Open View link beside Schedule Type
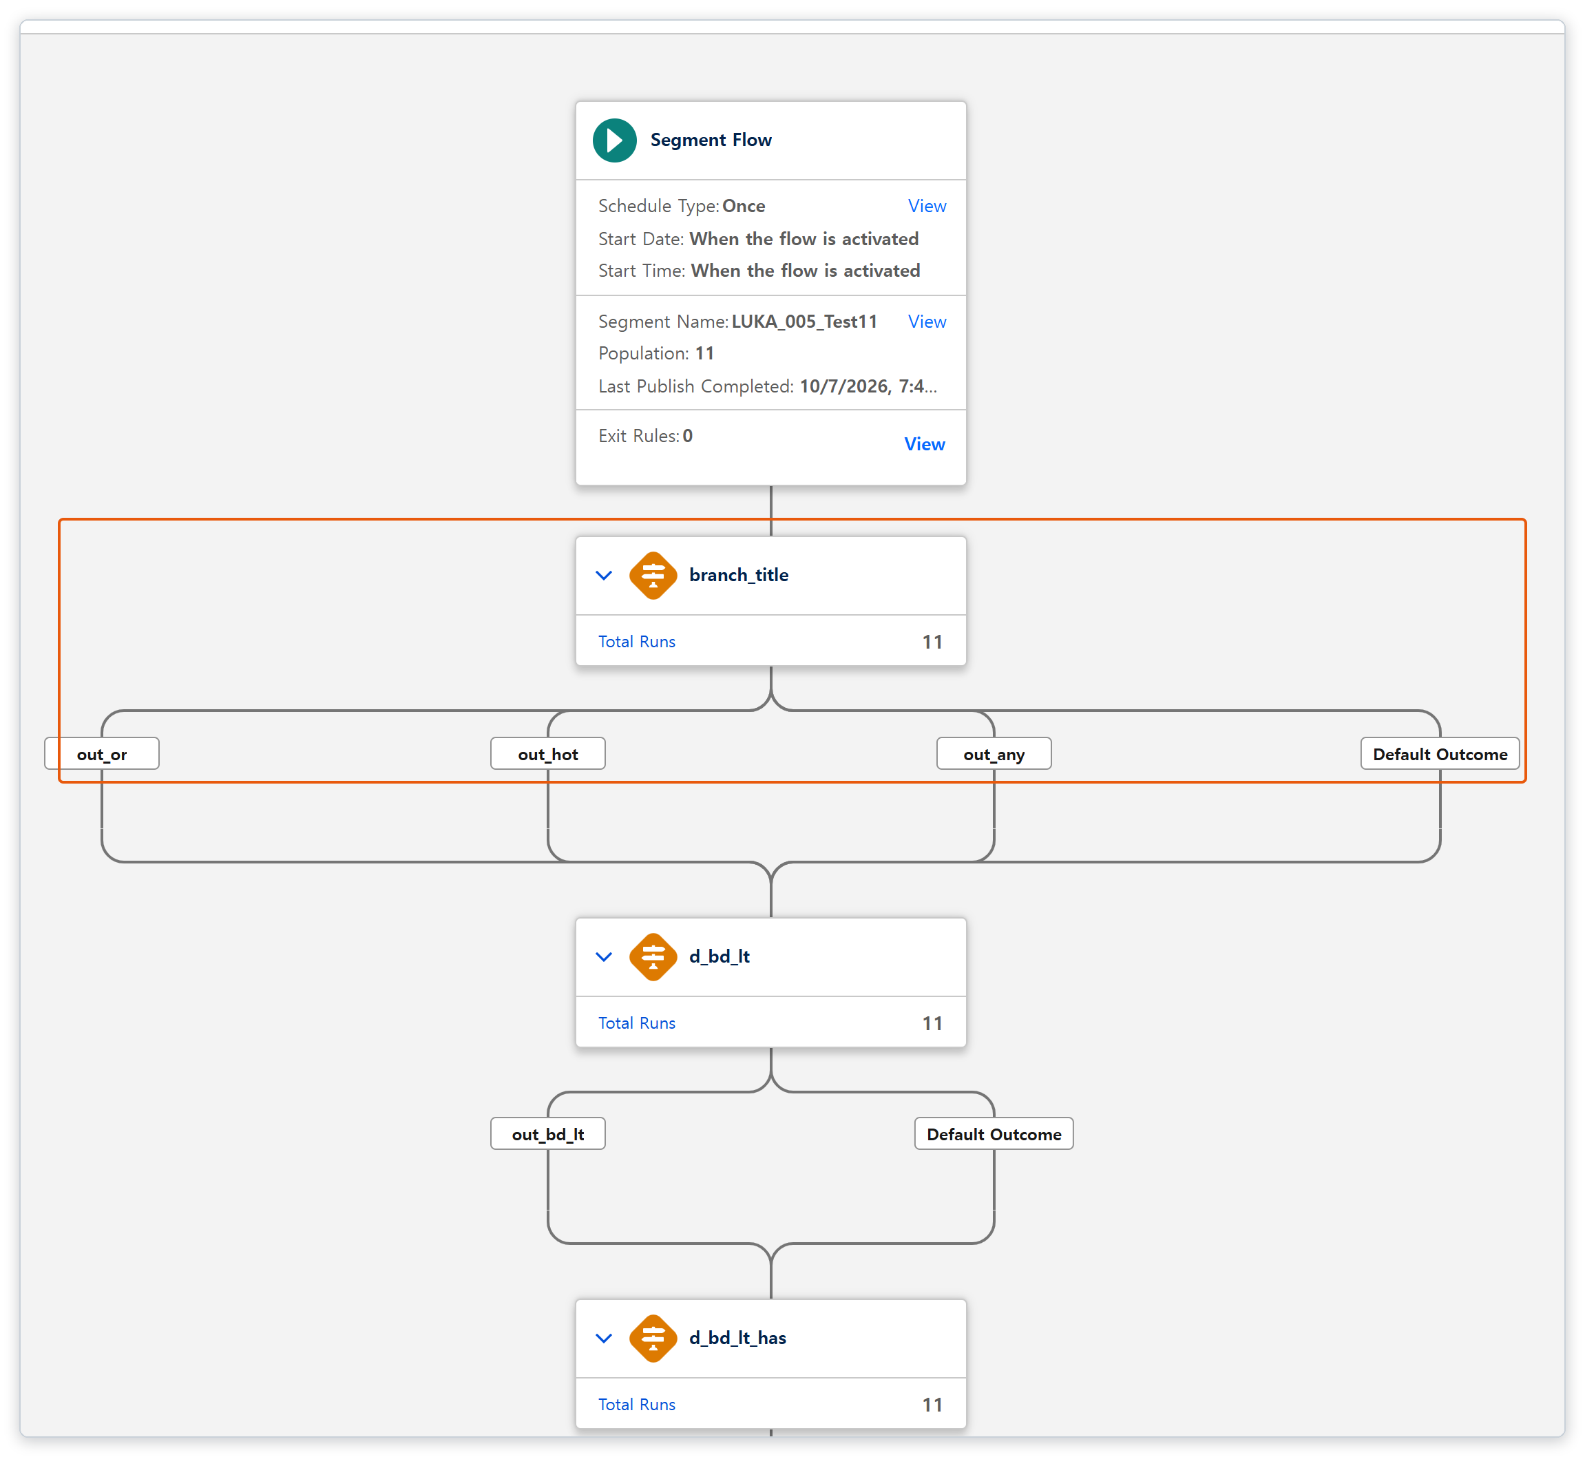The width and height of the screenshot is (1585, 1457). [x=927, y=206]
